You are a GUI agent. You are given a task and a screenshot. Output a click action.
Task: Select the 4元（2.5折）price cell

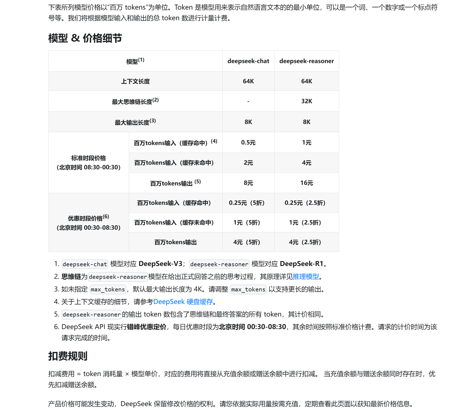click(x=307, y=242)
